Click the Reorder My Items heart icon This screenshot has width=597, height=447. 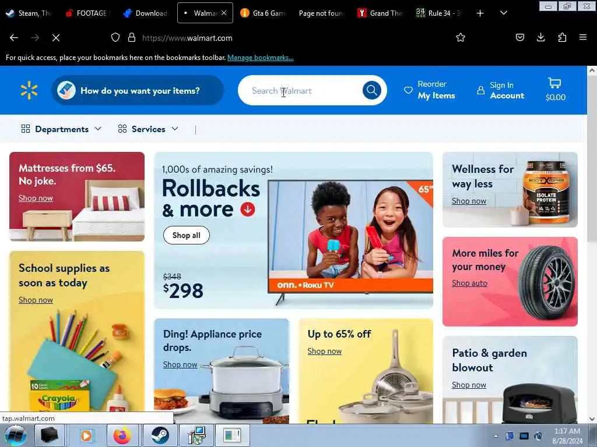coord(408,90)
